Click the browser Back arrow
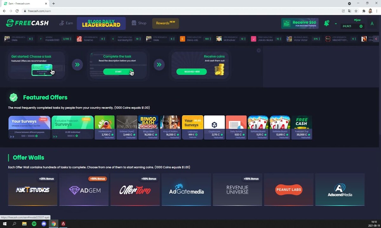 pyautogui.click(x=4, y=11)
